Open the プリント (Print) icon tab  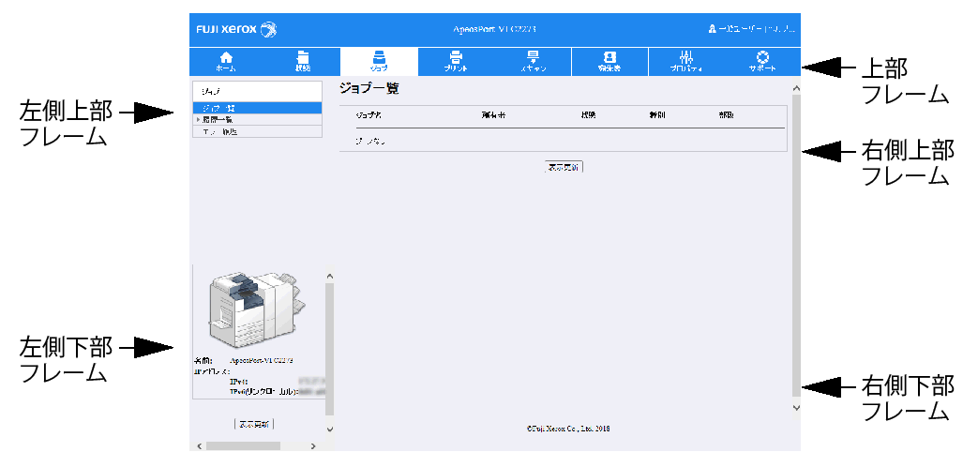456,61
